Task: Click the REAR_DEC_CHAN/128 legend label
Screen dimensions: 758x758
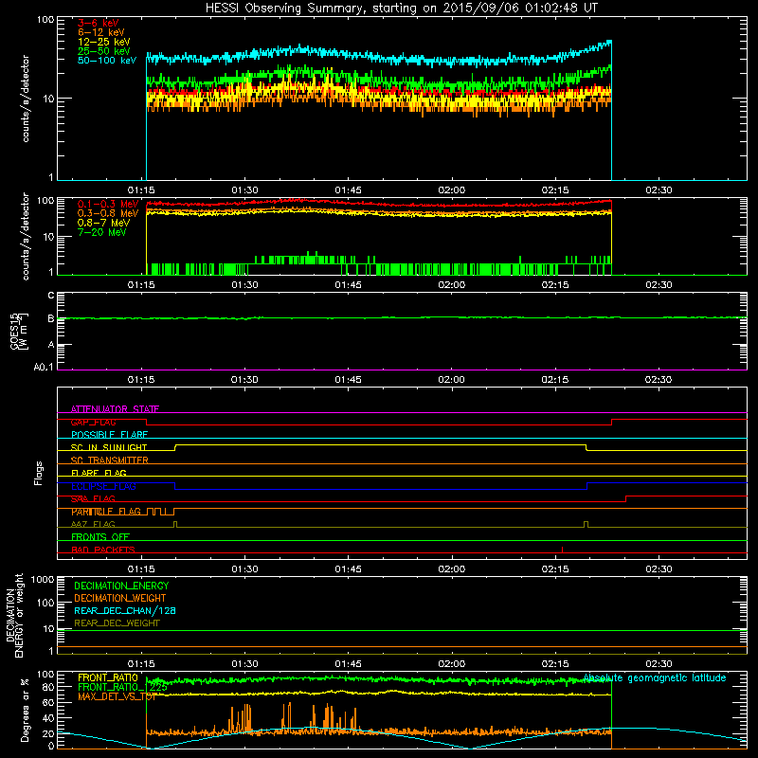Action: pyautogui.click(x=125, y=611)
